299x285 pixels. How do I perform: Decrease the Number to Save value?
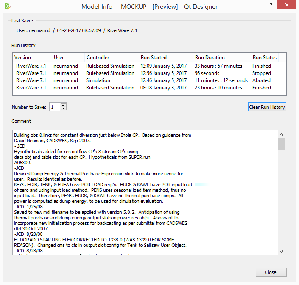pos(64,108)
